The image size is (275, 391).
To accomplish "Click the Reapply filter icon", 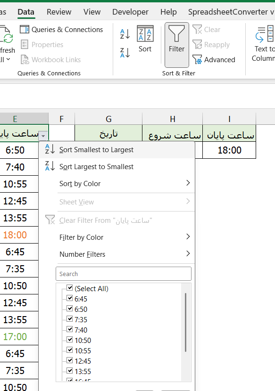I will click(x=197, y=45).
